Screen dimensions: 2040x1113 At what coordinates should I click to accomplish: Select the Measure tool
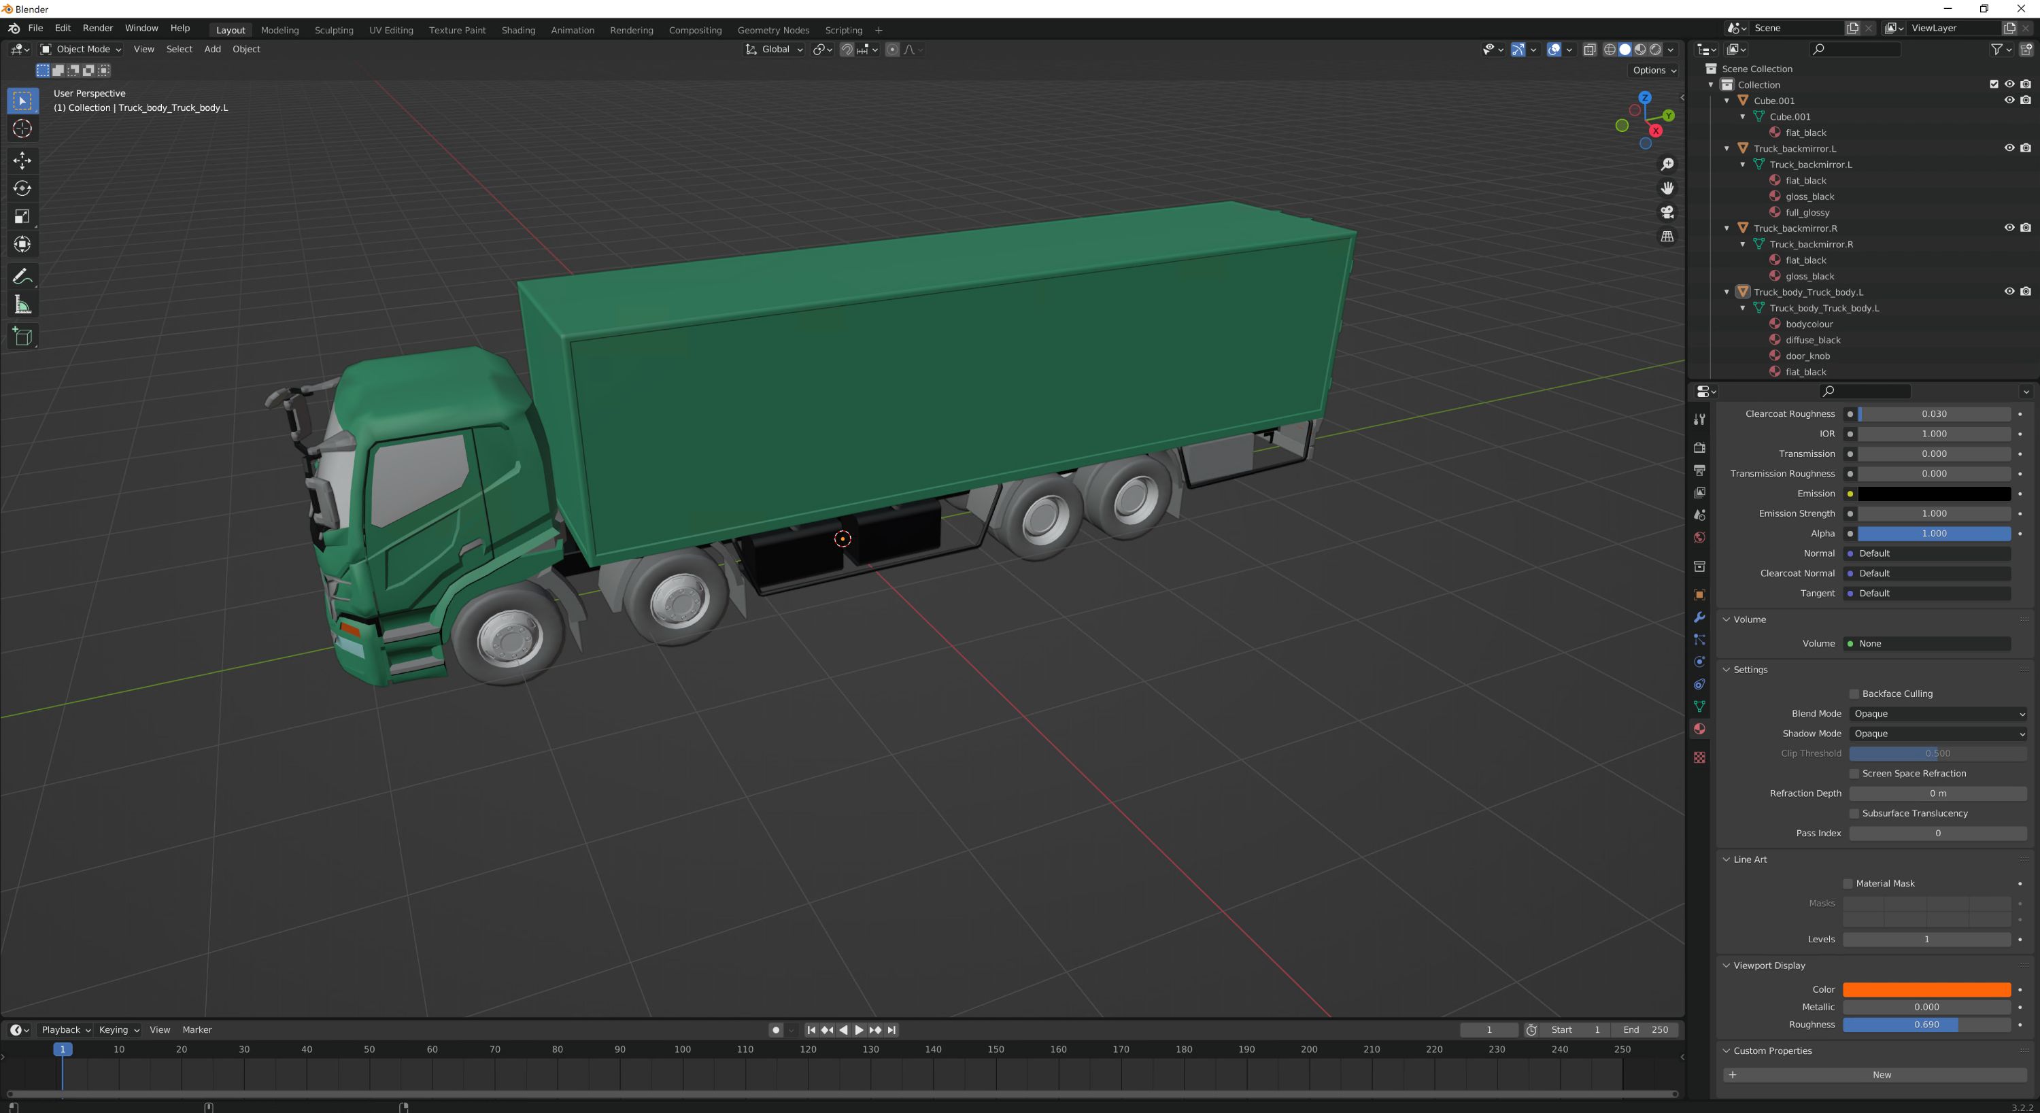(22, 305)
